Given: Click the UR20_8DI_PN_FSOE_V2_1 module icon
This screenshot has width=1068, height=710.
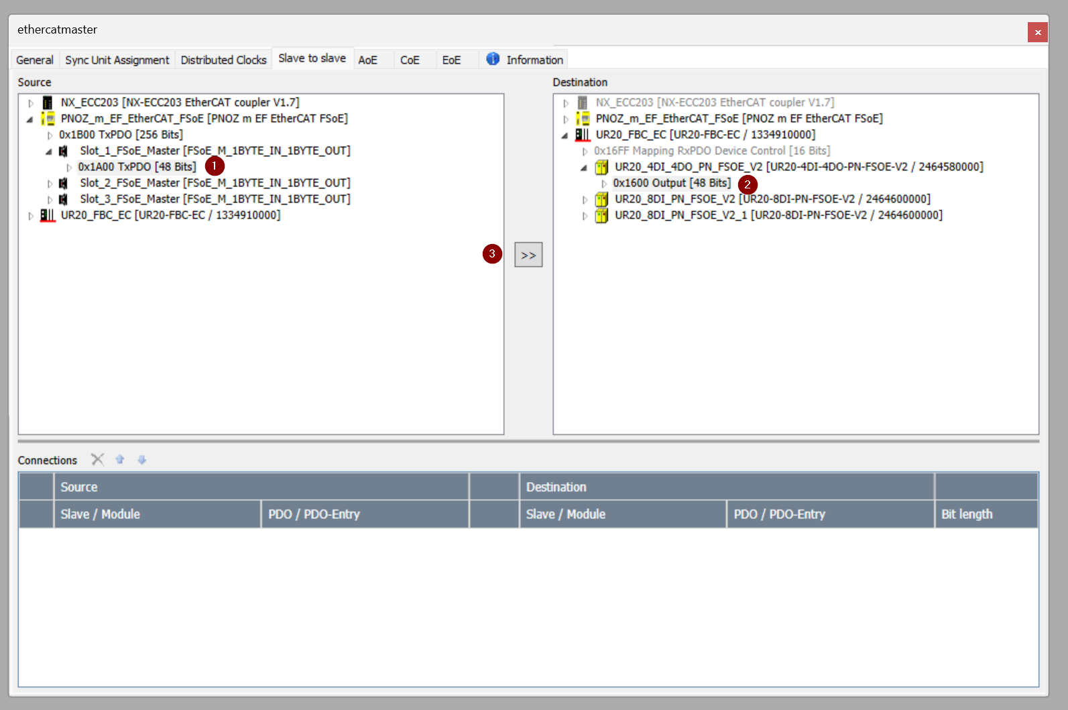Looking at the screenshot, I should tap(601, 215).
